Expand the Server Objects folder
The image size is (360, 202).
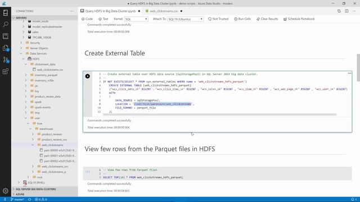click(21, 48)
